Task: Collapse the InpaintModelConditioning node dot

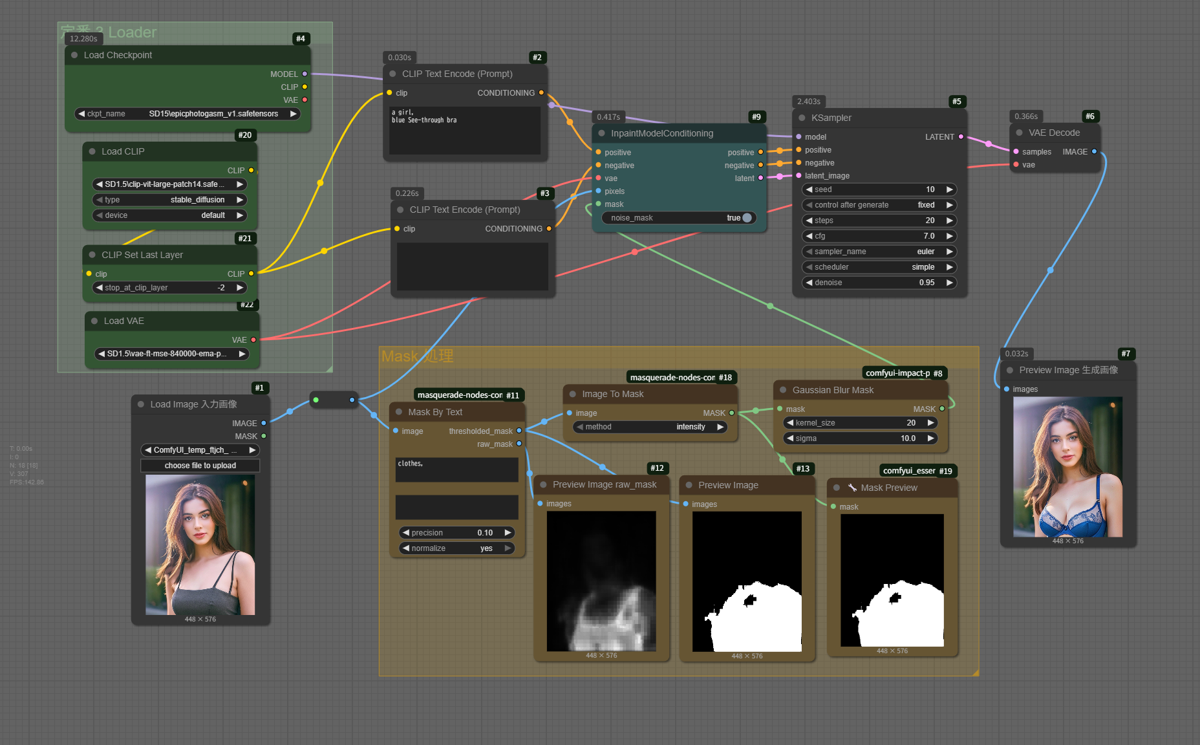Action: click(x=601, y=134)
